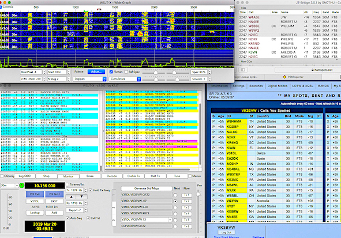Click the Generate Std Msgs button

[147, 188]
